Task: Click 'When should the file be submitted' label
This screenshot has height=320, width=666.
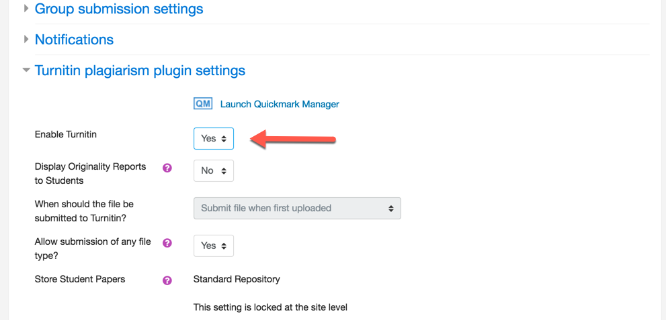Action: (84, 211)
